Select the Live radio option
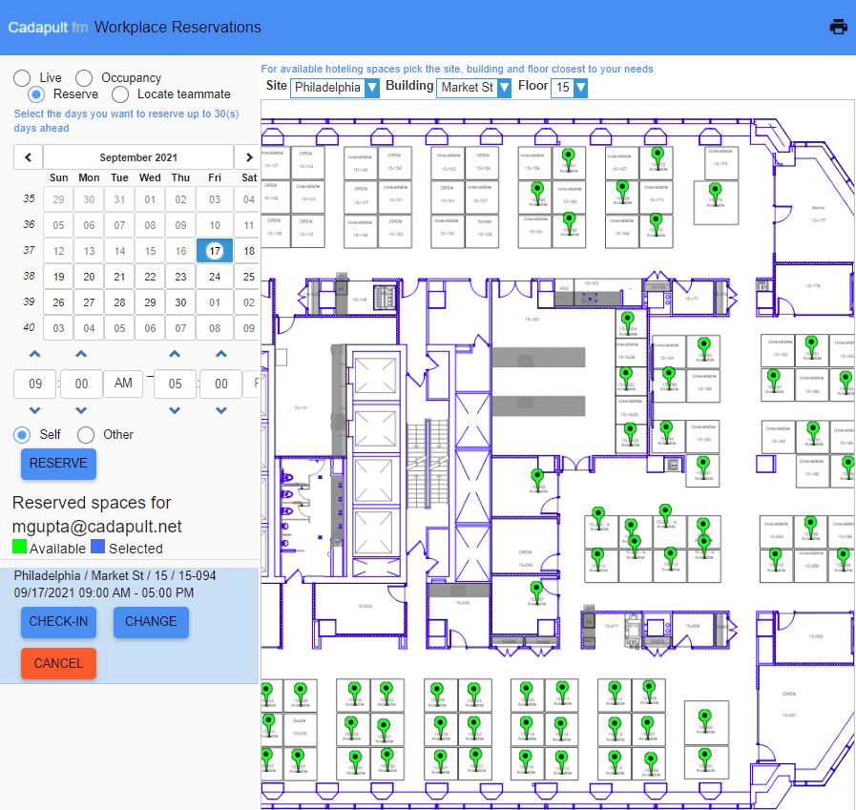 coord(22,78)
